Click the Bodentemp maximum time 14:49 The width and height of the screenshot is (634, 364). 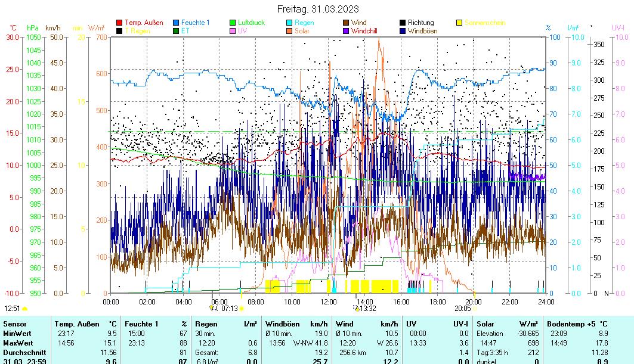[558, 343]
